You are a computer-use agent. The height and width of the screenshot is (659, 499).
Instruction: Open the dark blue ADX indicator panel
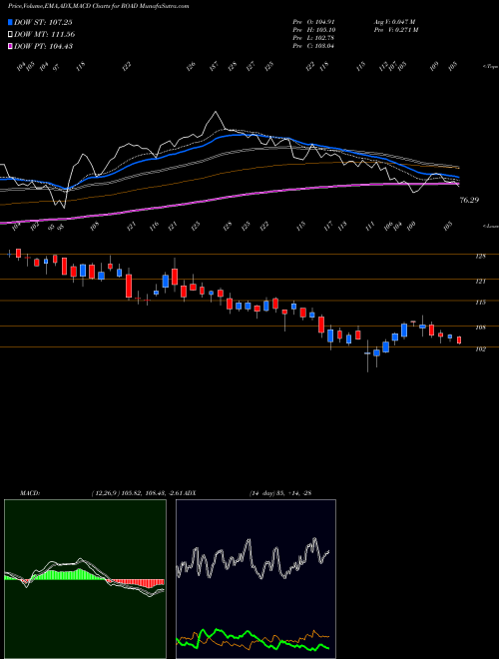click(x=255, y=579)
